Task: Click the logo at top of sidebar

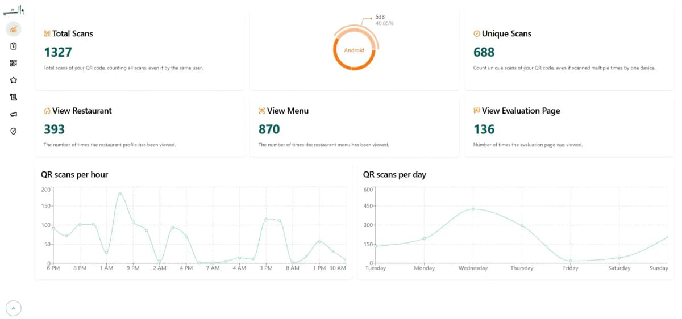Action: tap(14, 10)
